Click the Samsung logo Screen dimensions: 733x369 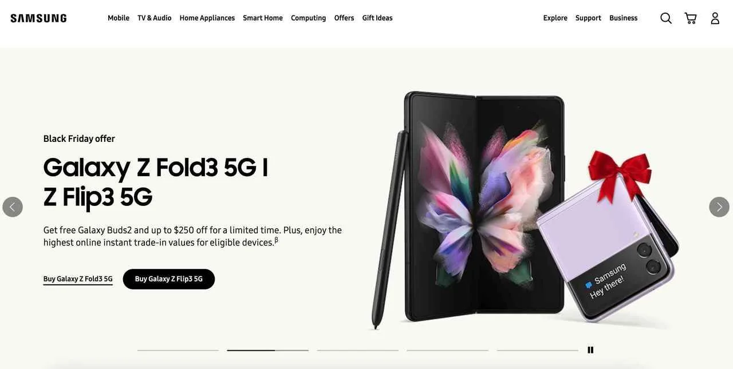38,18
